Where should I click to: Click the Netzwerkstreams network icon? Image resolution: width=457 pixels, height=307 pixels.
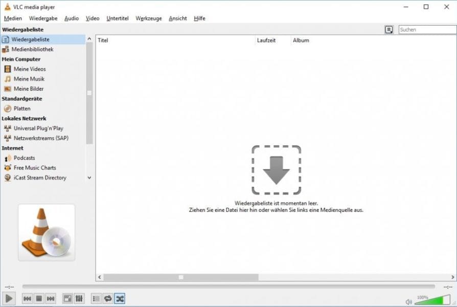tap(8, 138)
